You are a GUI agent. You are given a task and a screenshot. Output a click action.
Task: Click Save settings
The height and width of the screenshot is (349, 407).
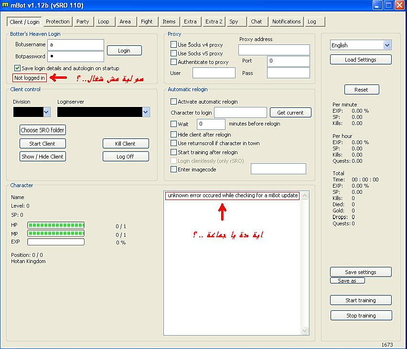361,272
